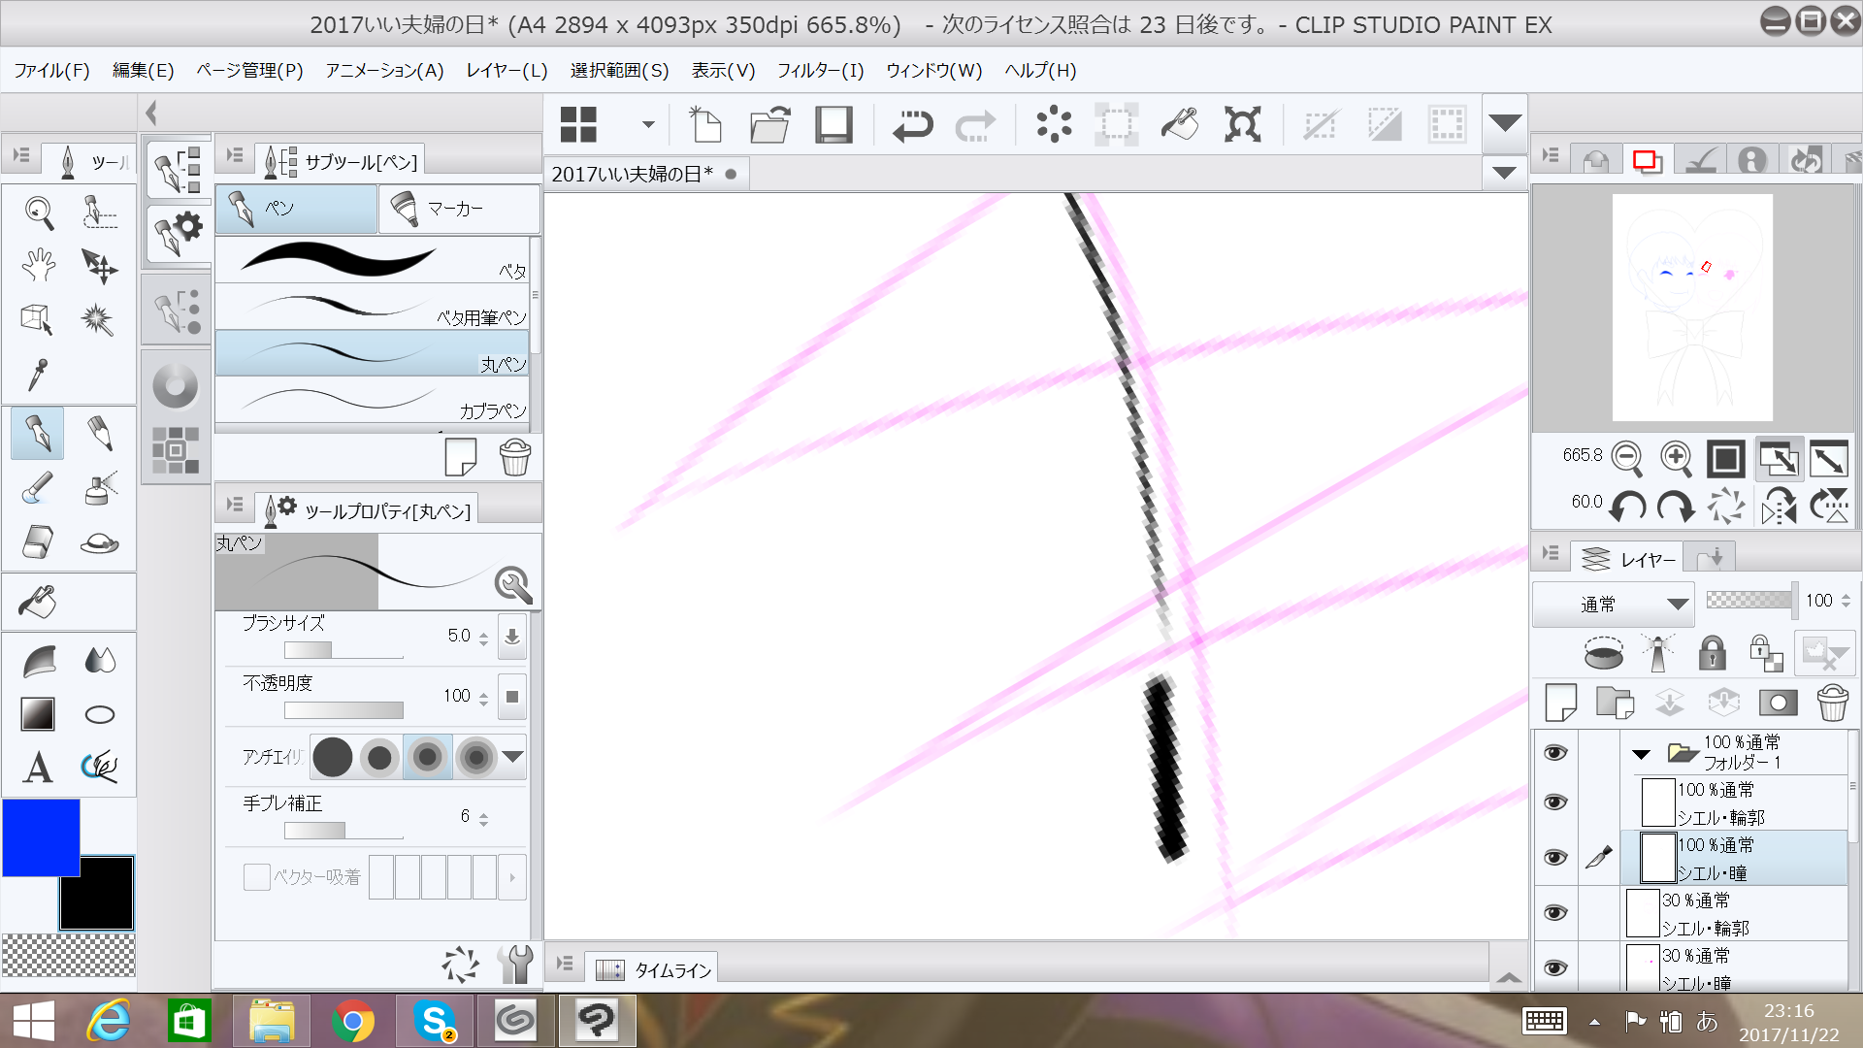Select the magnifier zoom tool
This screenshot has width=1863, height=1048.
(39, 212)
